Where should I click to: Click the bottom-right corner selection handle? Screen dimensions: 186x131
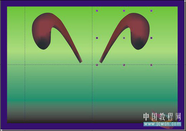[151, 65]
